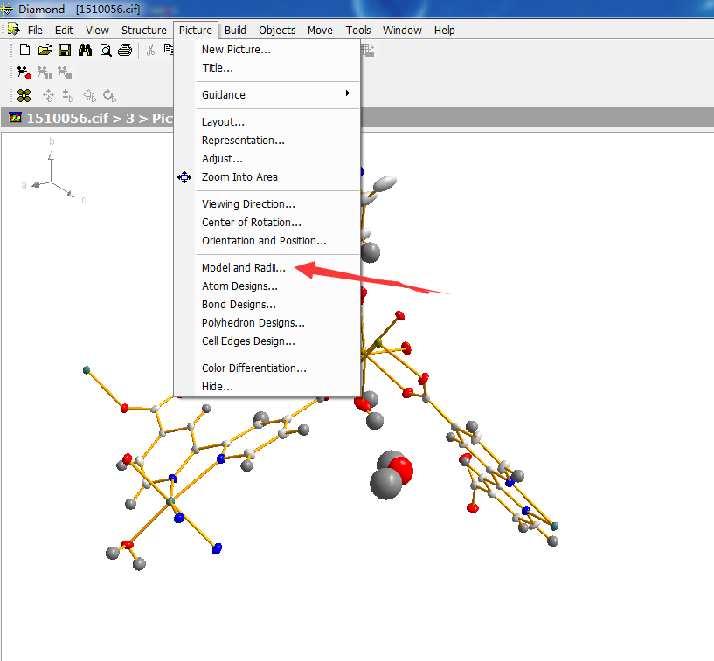Open the Structure menu
The height and width of the screenshot is (661, 714).
coord(144,30)
